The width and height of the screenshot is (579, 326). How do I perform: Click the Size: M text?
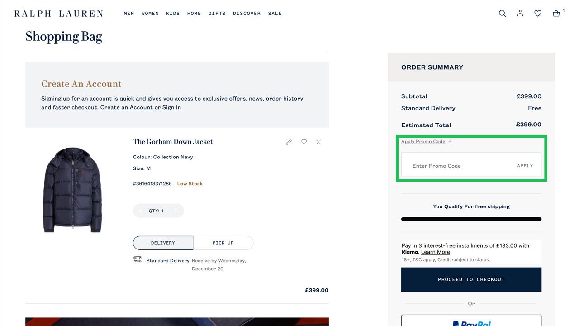(142, 168)
